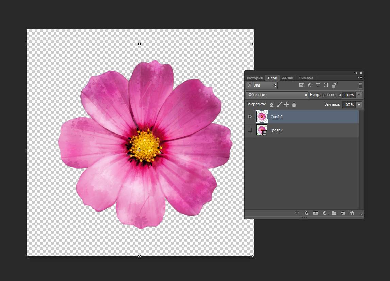Switch to the Символ tab
This screenshot has width=390, height=281.
[306, 78]
